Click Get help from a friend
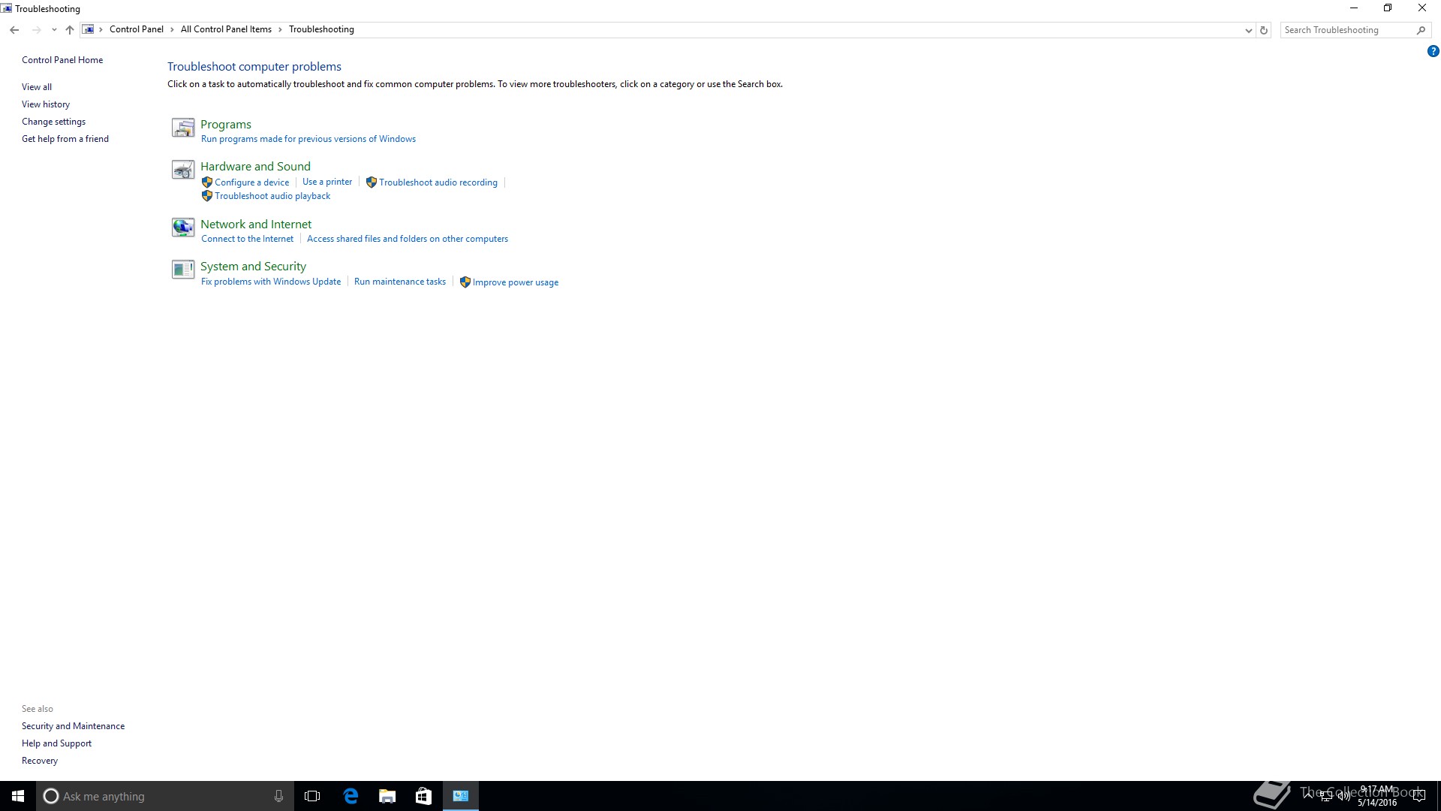Image resolution: width=1441 pixels, height=811 pixels. [65, 139]
